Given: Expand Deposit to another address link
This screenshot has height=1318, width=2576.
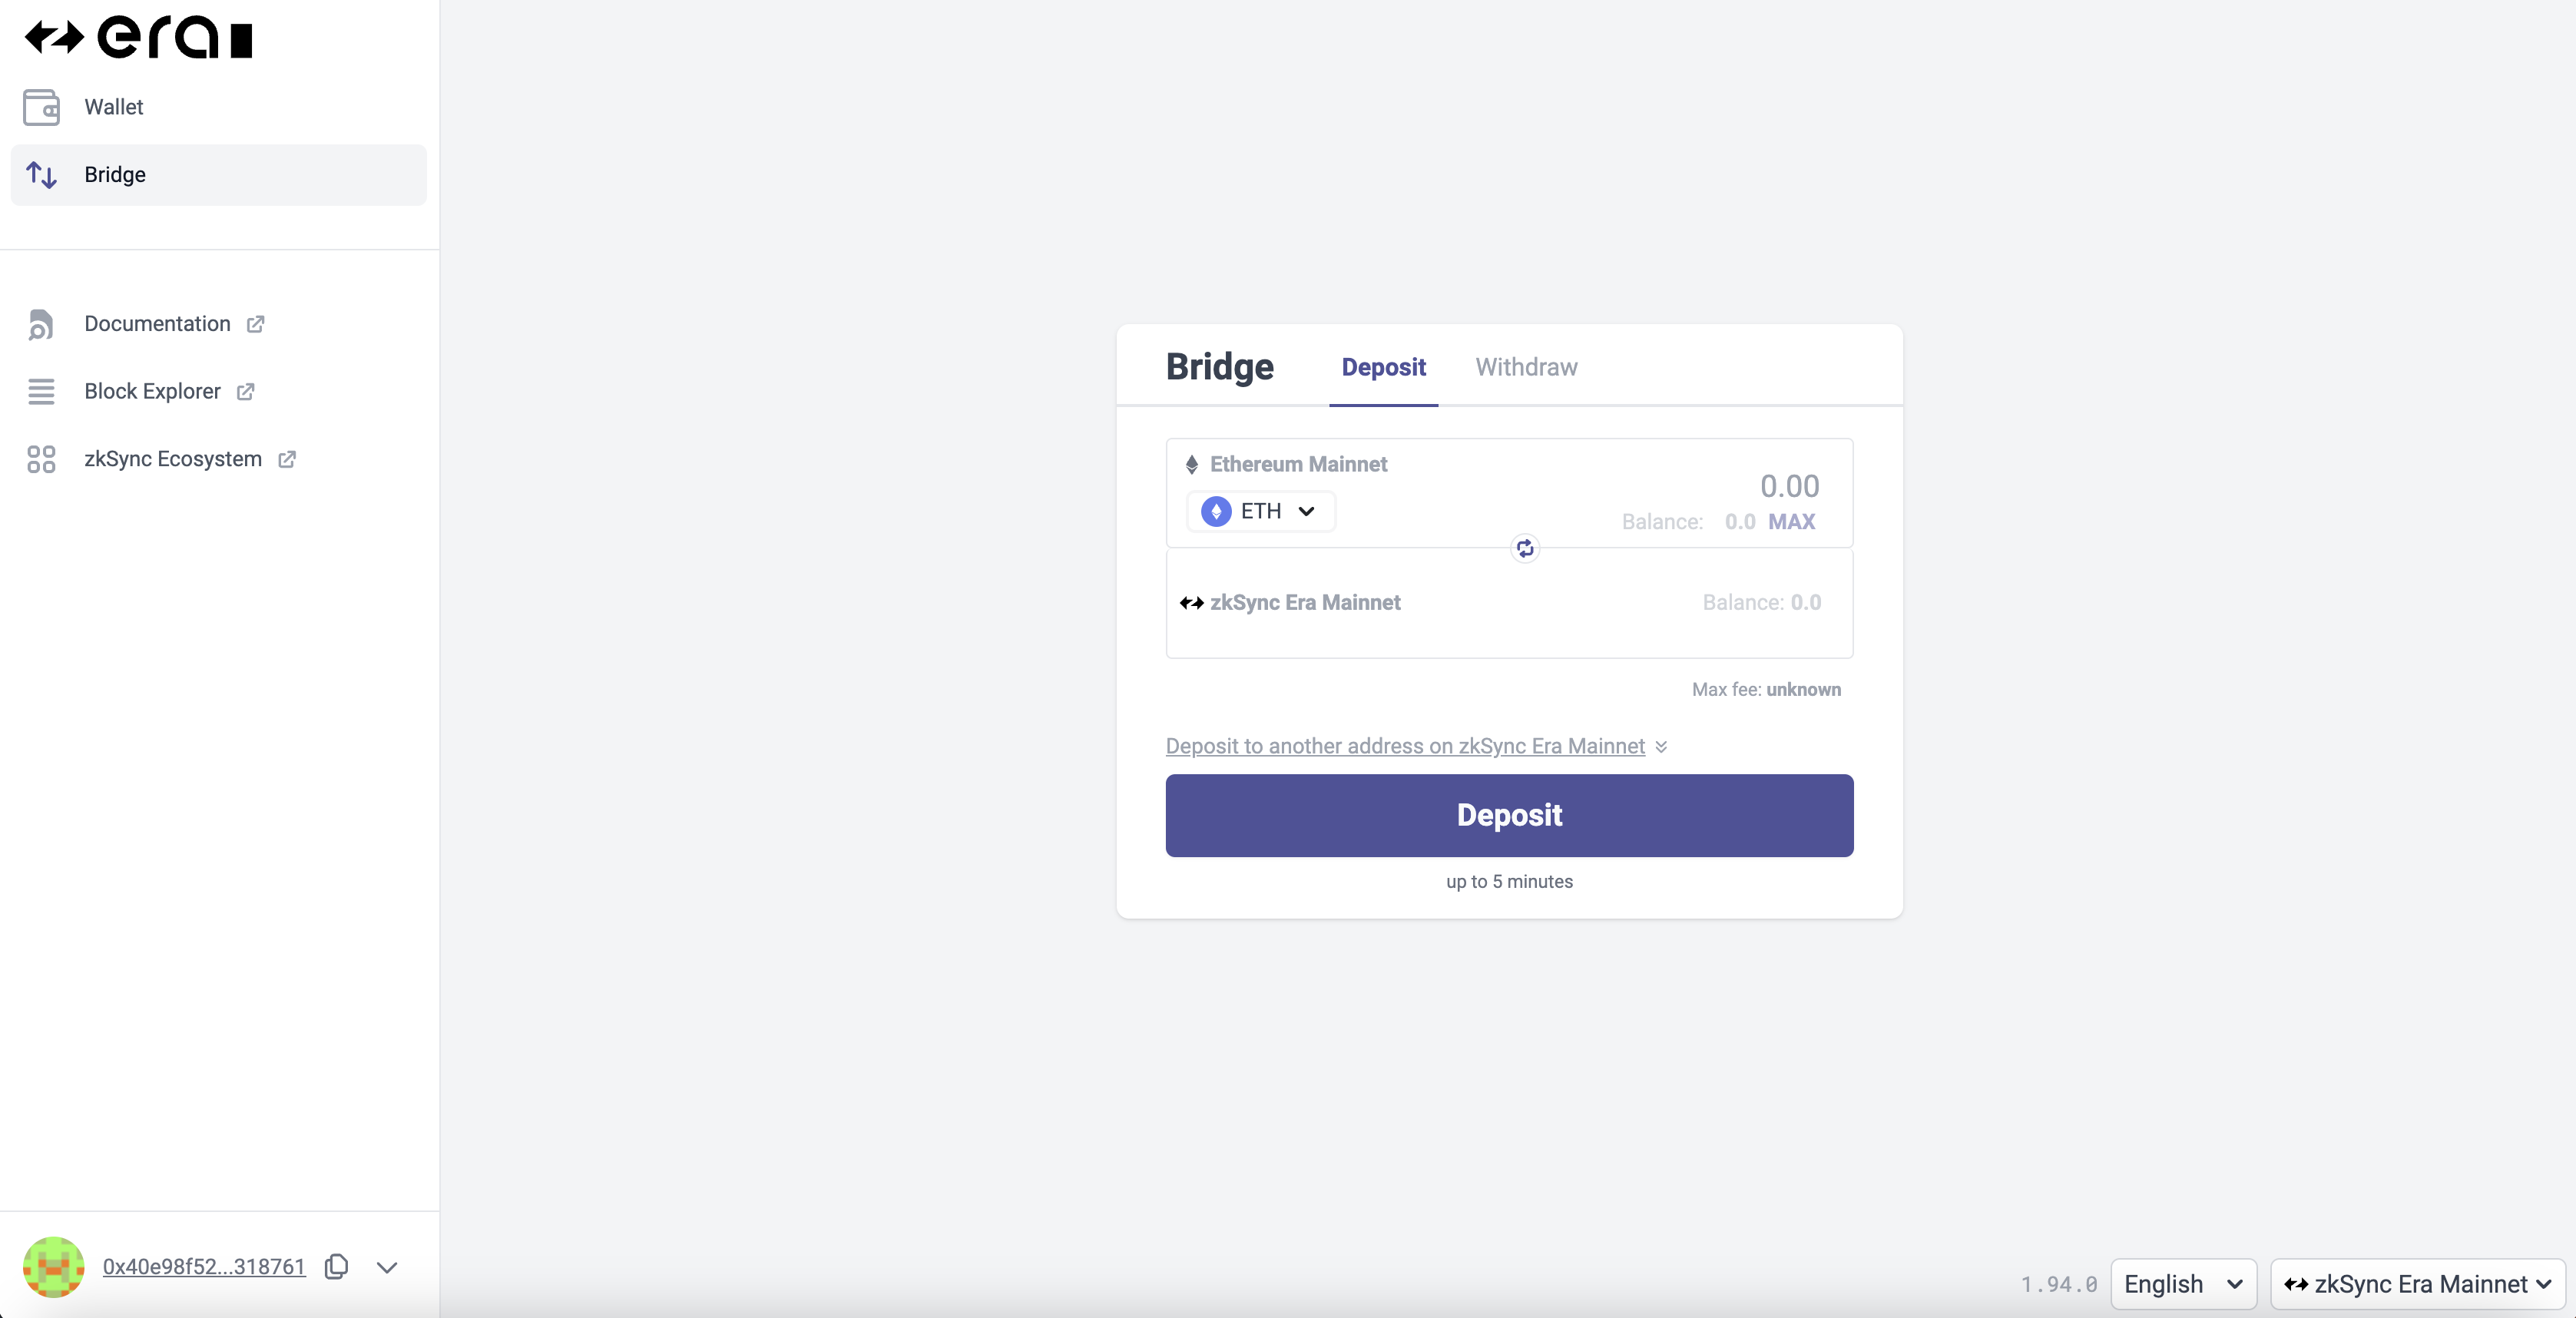Looking at the screenshot, I should [x=1405, y=746].
